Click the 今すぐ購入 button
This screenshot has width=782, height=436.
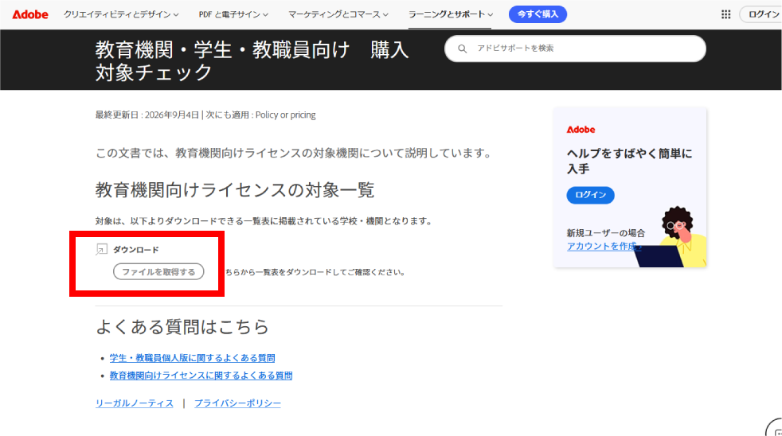[x=538, y=14]
